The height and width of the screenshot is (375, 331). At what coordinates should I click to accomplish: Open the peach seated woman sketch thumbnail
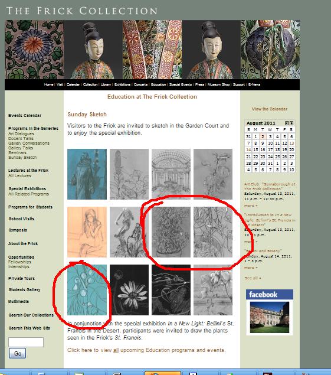pyautogui.click(x=87, y=232)
